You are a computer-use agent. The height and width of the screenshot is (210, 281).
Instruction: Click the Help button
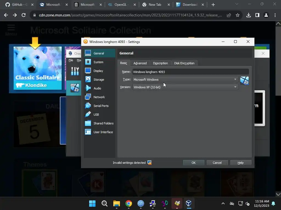[x=240, y=163]
